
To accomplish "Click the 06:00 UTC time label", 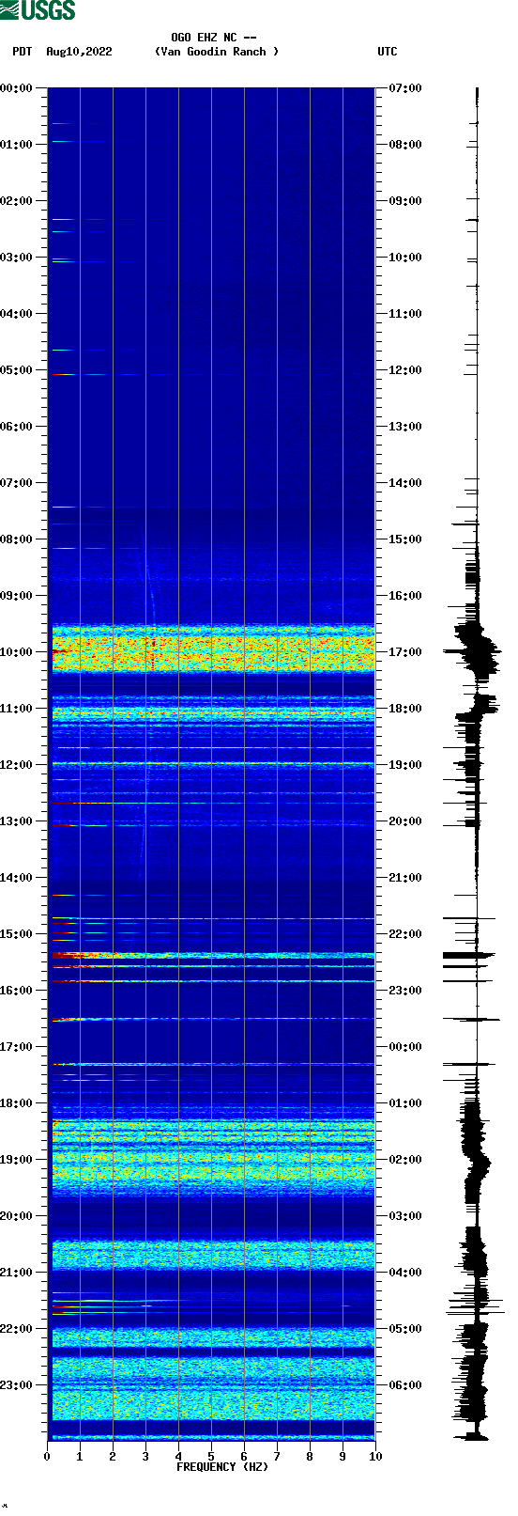I will (405, 1385).
